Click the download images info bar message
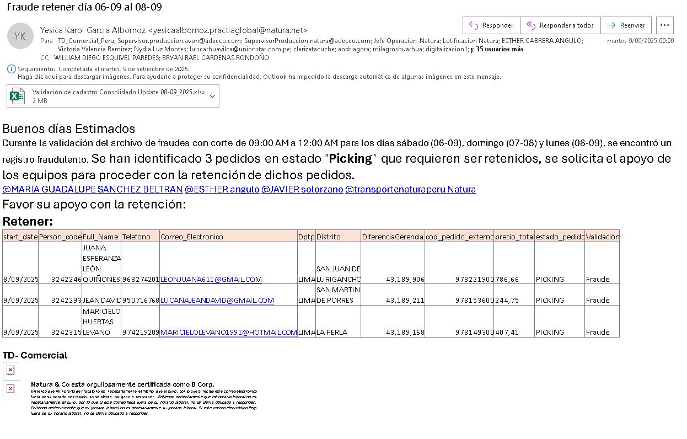 259,77
